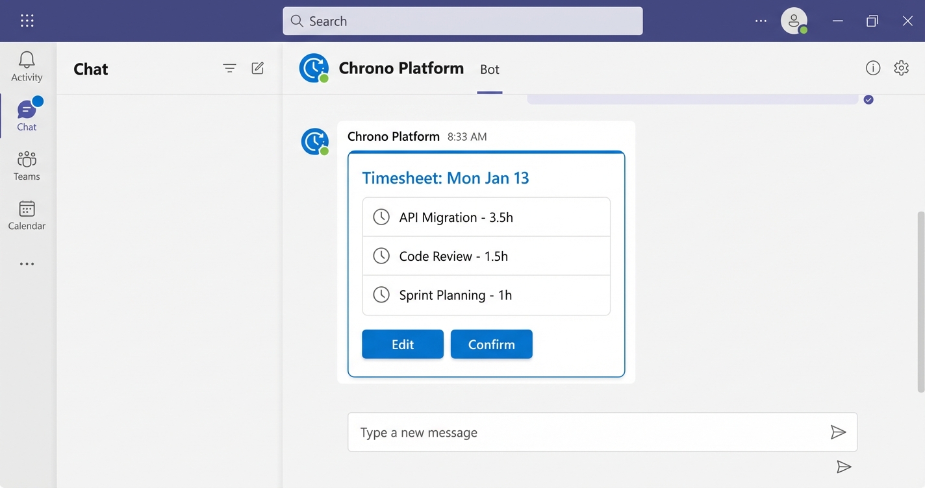This screenshot has height=488, width=925.
Task: Open chat settings with the gear icon
Action: [901, 67]
